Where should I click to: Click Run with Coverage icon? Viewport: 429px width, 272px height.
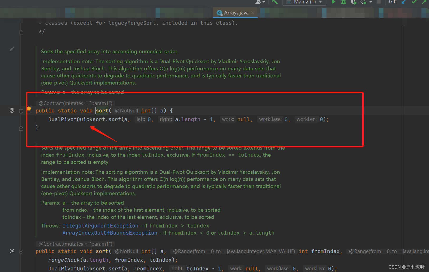(353, 2)
